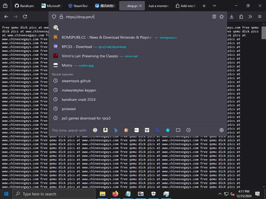Search open tabs with the rectangle icon
This screenshot has width=266, height=199.
point(178,130)
